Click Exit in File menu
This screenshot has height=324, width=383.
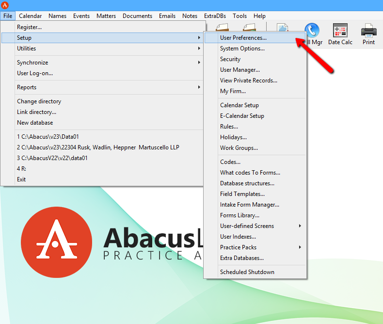pos(103,179)
